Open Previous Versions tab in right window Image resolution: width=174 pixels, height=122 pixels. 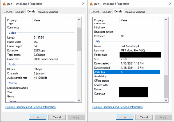click(135, 12)
